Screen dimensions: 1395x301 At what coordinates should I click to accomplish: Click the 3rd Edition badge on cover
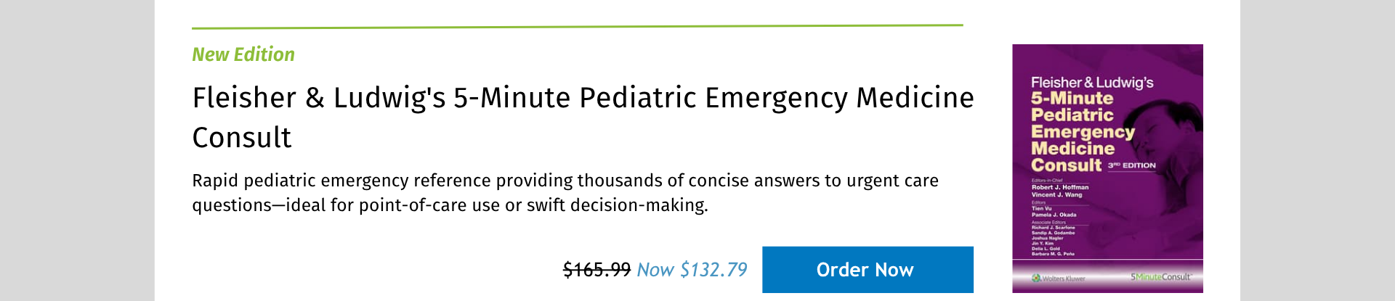click(x=1132, y=165)
